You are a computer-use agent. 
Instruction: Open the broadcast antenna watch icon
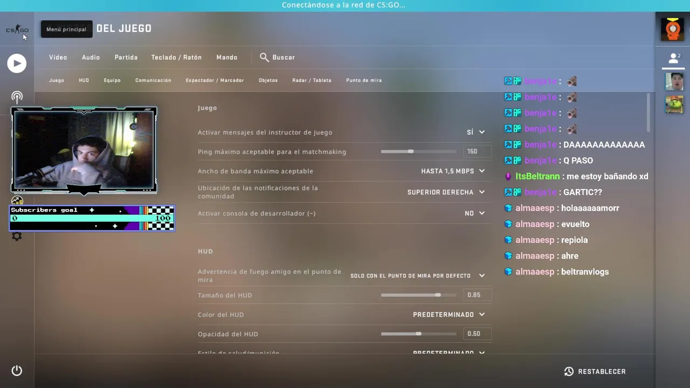17,97
